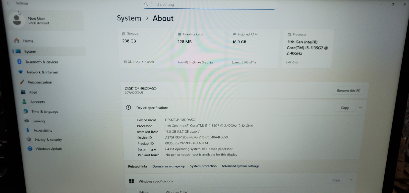Open System protection link
409x193 pixels.
203,166
